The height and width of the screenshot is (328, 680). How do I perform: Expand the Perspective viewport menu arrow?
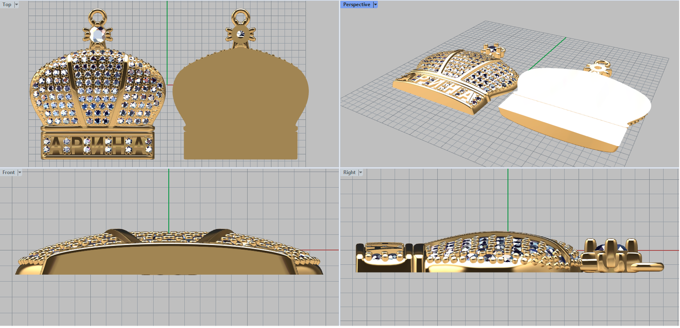(375, 5)
